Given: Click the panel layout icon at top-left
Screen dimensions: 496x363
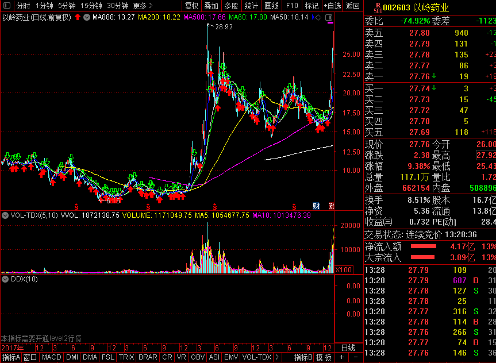Looking at the screenshot, I should click(x=6, y=6).
